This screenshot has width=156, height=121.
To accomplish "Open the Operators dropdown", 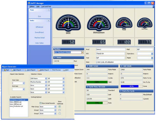I will point(152,54).
